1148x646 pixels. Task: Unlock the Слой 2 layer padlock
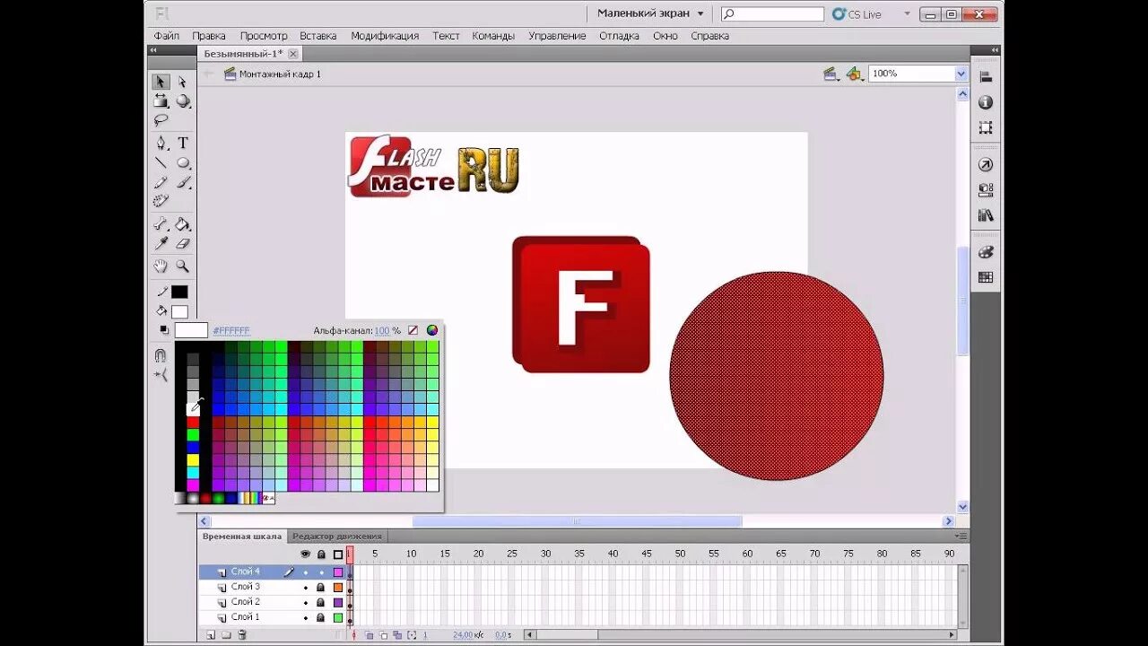pos(320,603)
